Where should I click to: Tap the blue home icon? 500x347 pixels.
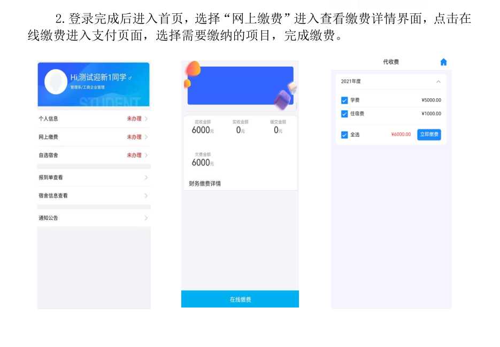tap(443, 62)
